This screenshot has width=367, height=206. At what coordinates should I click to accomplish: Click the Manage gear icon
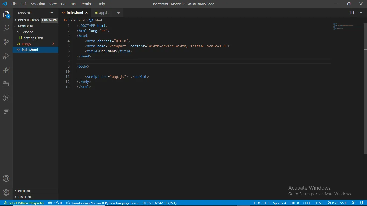tap(6, 192)
